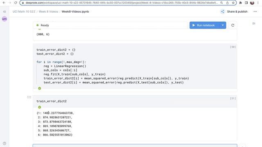
Task: Open the 'um' workspace avatar
Action: pos(5,19)
